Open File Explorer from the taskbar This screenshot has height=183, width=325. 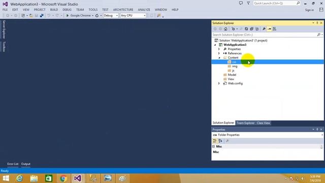coord(34,178)
